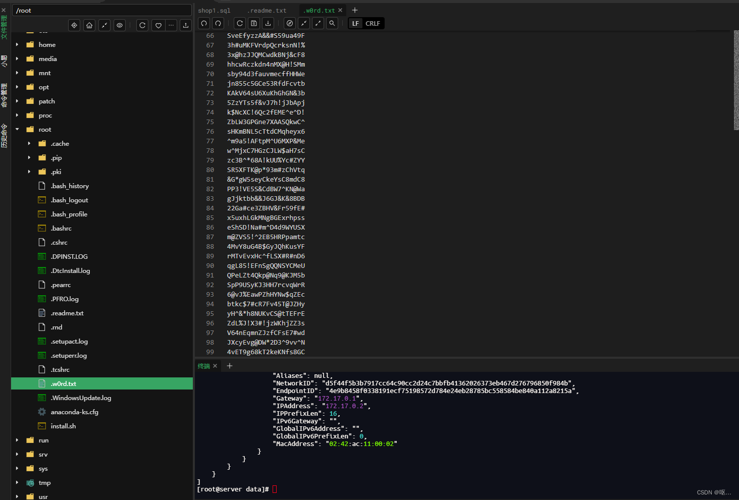Expand the .cache folder
The height and width of the screenshot is (500, 739).
click(29, 144)
